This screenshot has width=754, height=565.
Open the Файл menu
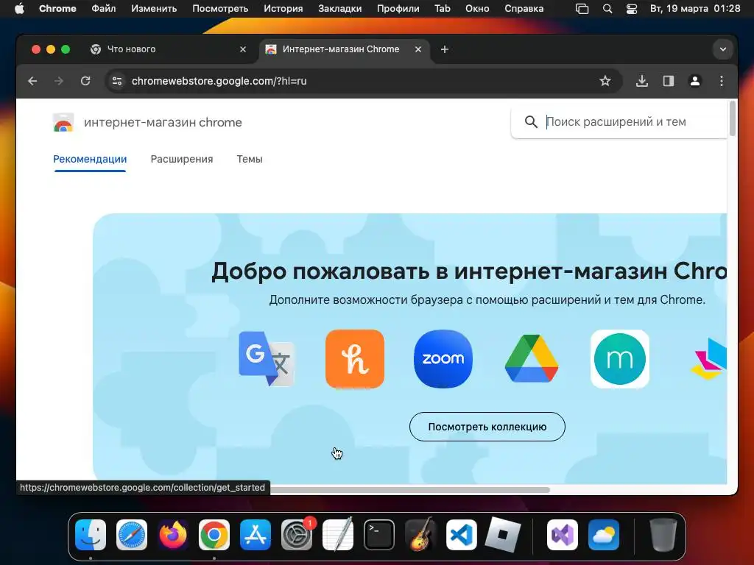[103, 9]
